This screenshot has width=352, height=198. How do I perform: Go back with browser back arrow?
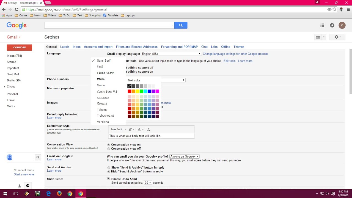tap(4, 9)
